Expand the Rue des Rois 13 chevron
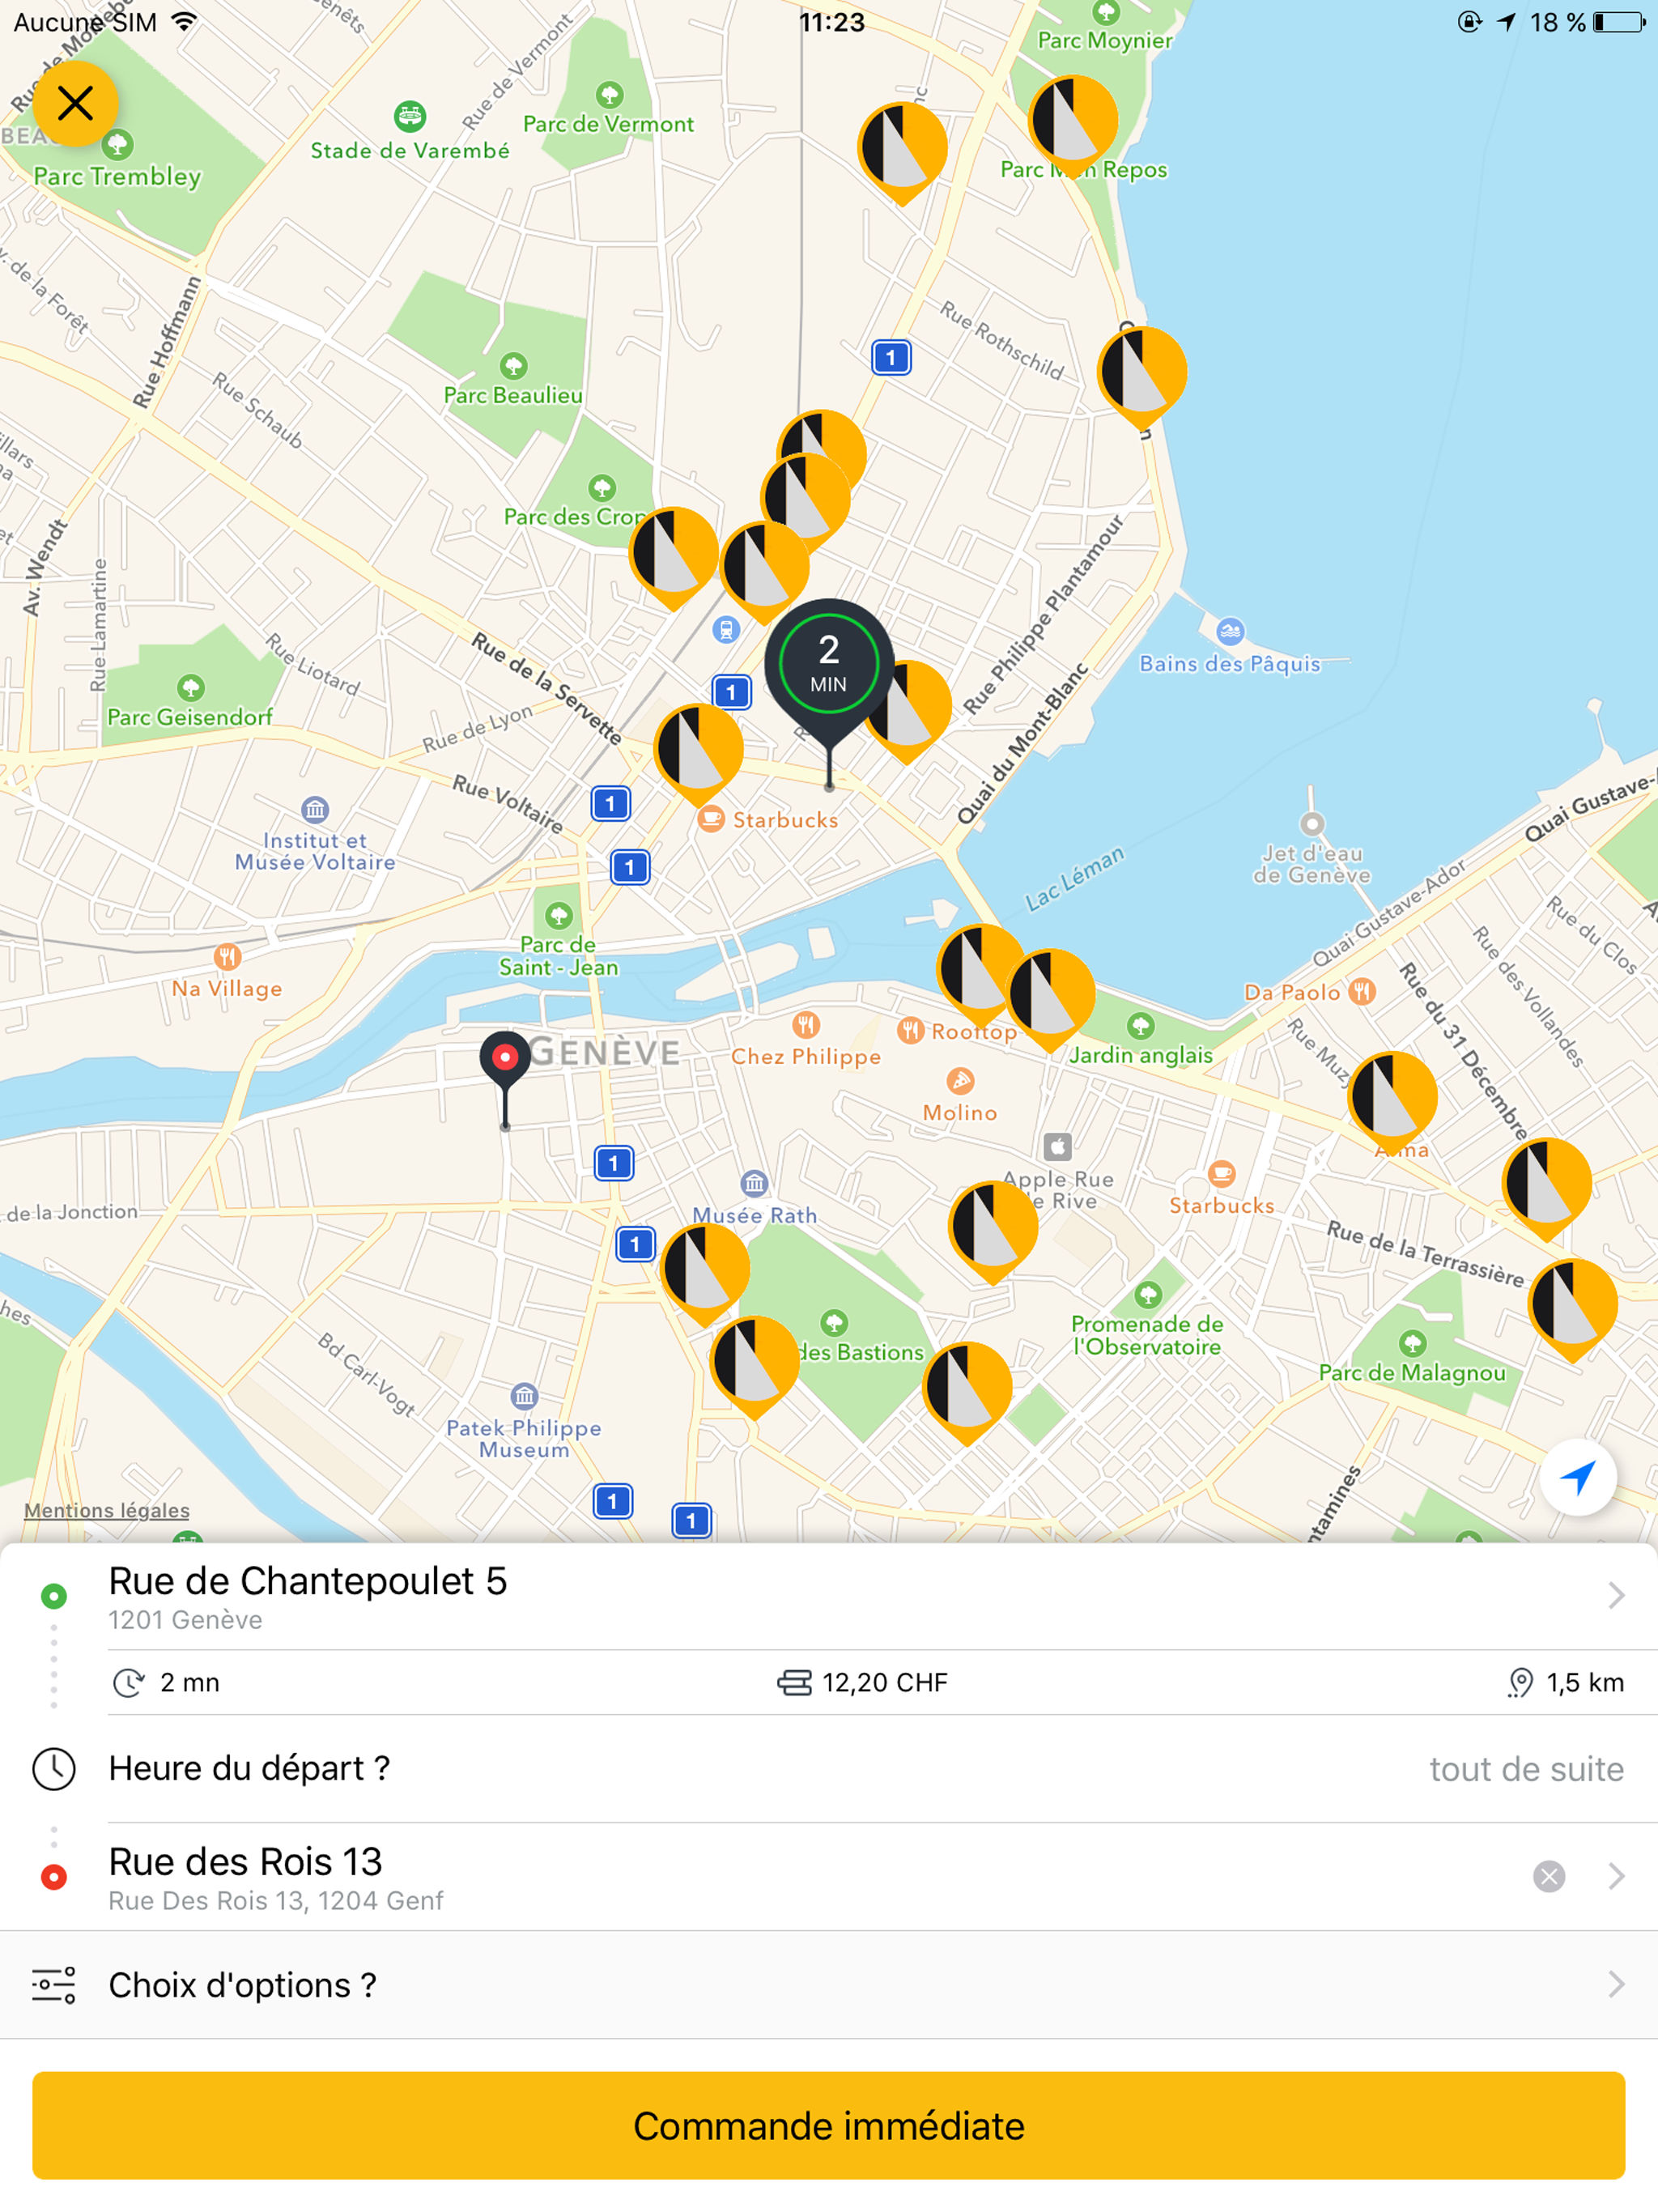The height and width of the screenshot is (2212, 1658). click(1616, 1876)
